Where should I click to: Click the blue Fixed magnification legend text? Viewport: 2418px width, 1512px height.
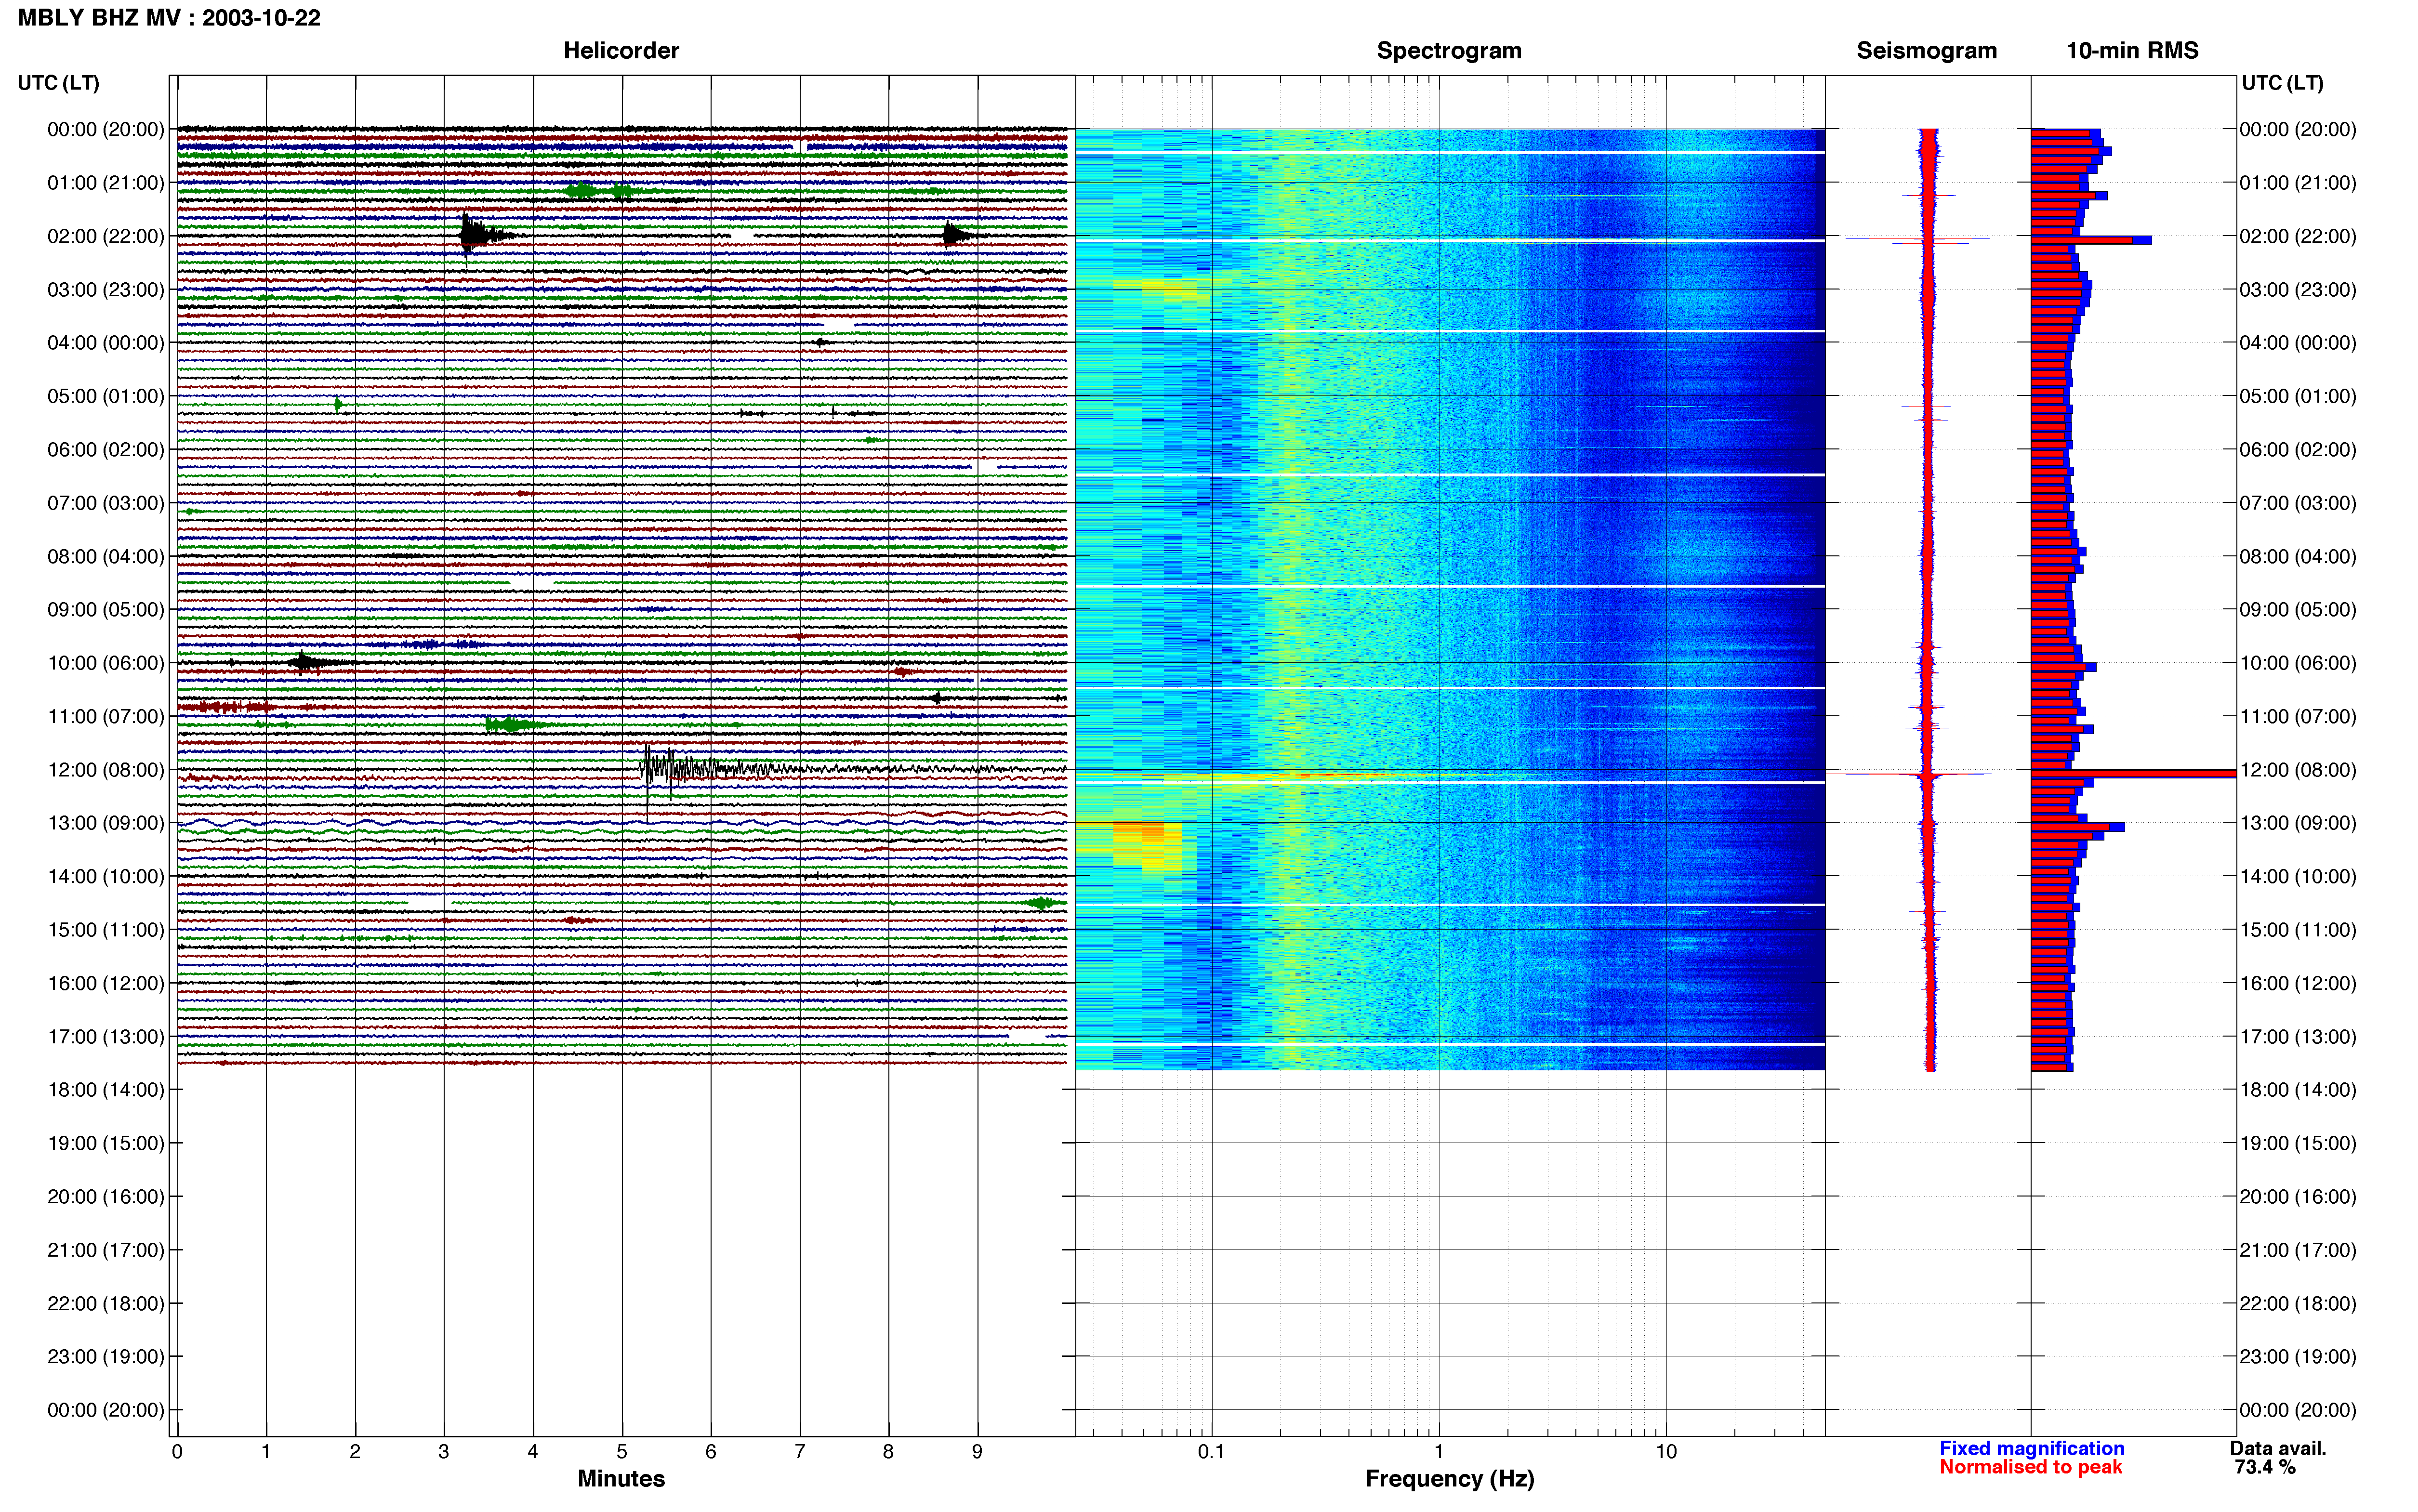pyautogui.click(x=2032, y=1448)
